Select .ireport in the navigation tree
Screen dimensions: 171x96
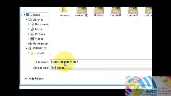click(x=39, y=53)
